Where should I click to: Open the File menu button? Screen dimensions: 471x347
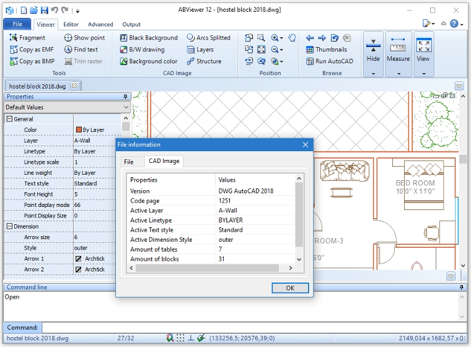(x=17, y=24)
